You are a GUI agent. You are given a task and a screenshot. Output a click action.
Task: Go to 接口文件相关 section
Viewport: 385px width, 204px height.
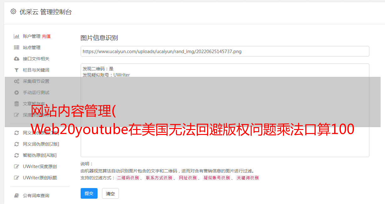[x=36, y=59]
